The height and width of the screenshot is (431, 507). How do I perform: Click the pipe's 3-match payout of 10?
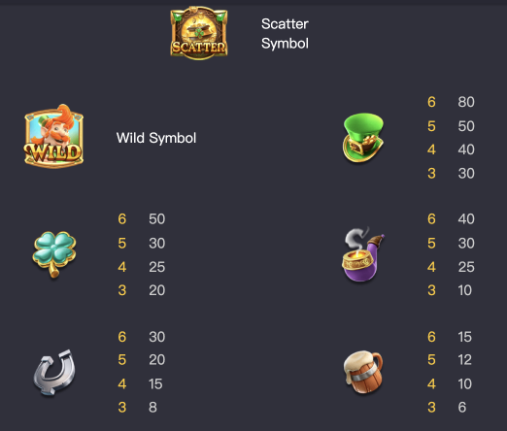click(x=465, y=290)
